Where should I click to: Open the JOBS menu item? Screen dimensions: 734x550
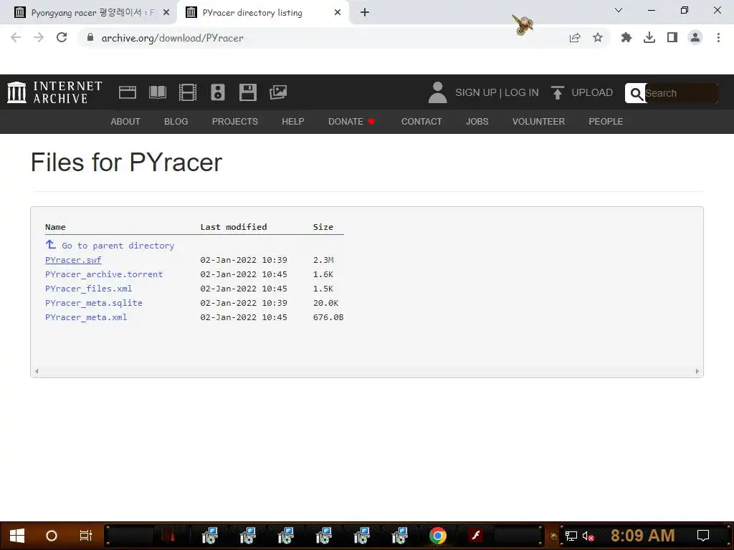point(477,122)
